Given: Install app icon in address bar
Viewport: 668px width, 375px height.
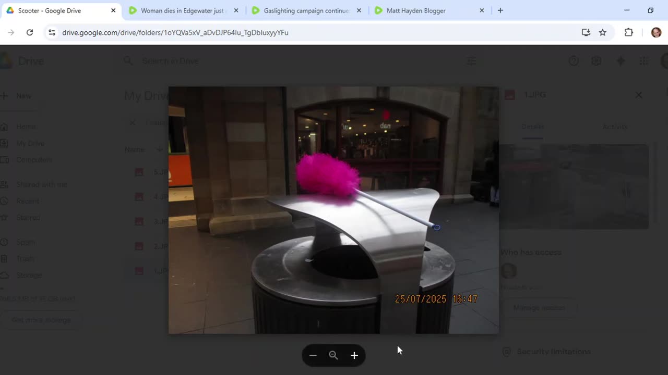Looking at the screenshot, I should [586, 32].
